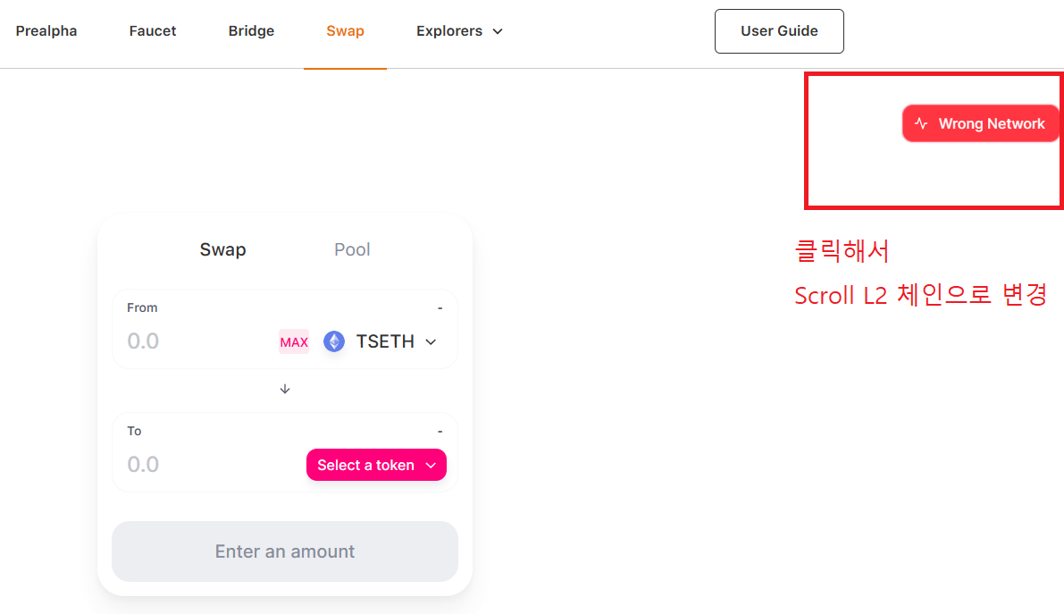Select the Swap tab in card

coord(222,249)
